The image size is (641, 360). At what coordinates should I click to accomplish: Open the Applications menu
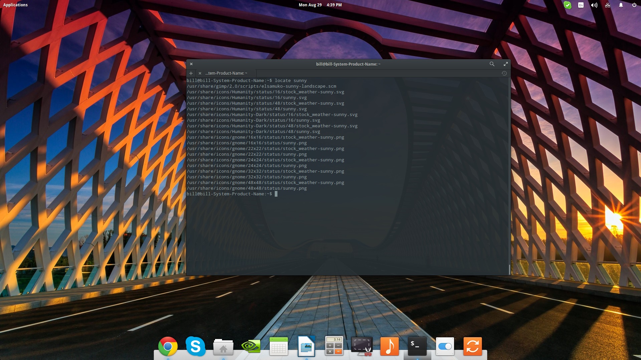[15, 5]
